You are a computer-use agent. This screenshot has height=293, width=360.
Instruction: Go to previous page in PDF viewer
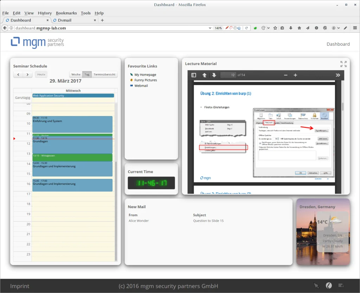[x=204, y=75]
